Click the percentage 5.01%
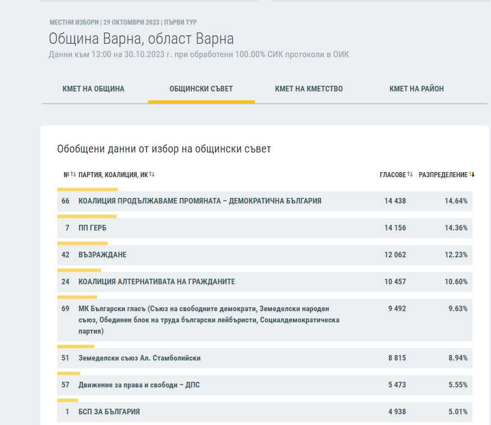This screenshot has height=425, width=491. (458, 412)
